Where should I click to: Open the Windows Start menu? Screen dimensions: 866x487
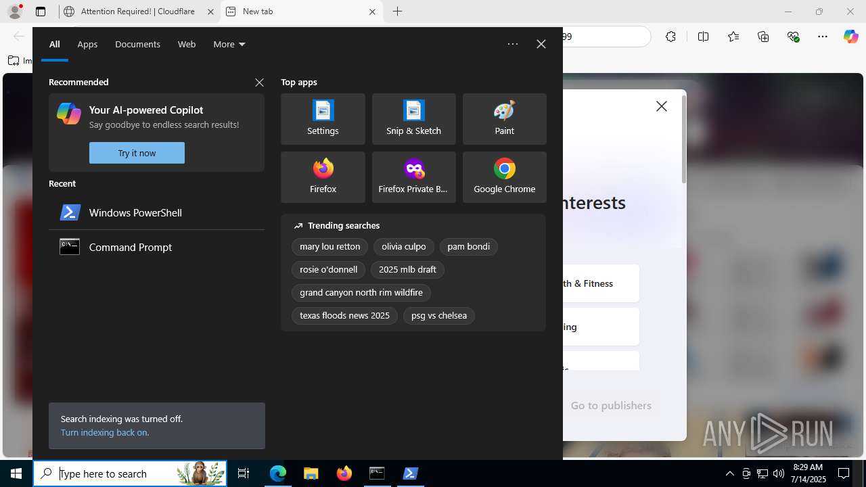point(16,473)
